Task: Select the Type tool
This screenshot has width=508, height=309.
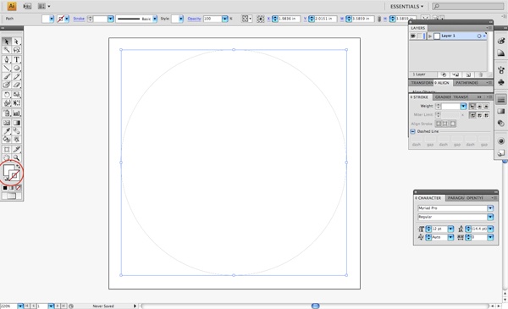Action: [x=17, y=59]
